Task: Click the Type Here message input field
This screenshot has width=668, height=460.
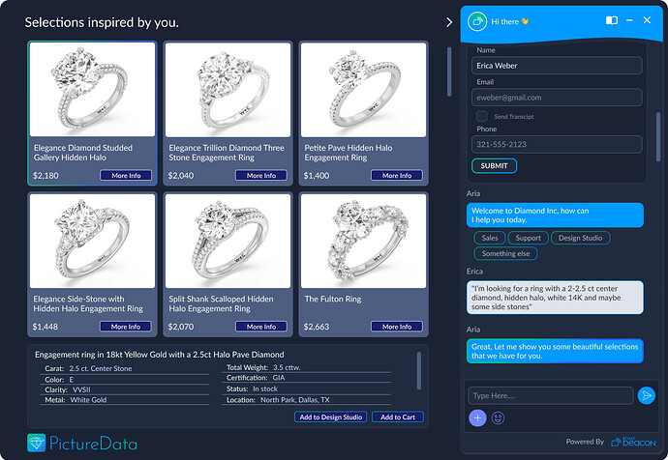Action: tap(550, 395)
